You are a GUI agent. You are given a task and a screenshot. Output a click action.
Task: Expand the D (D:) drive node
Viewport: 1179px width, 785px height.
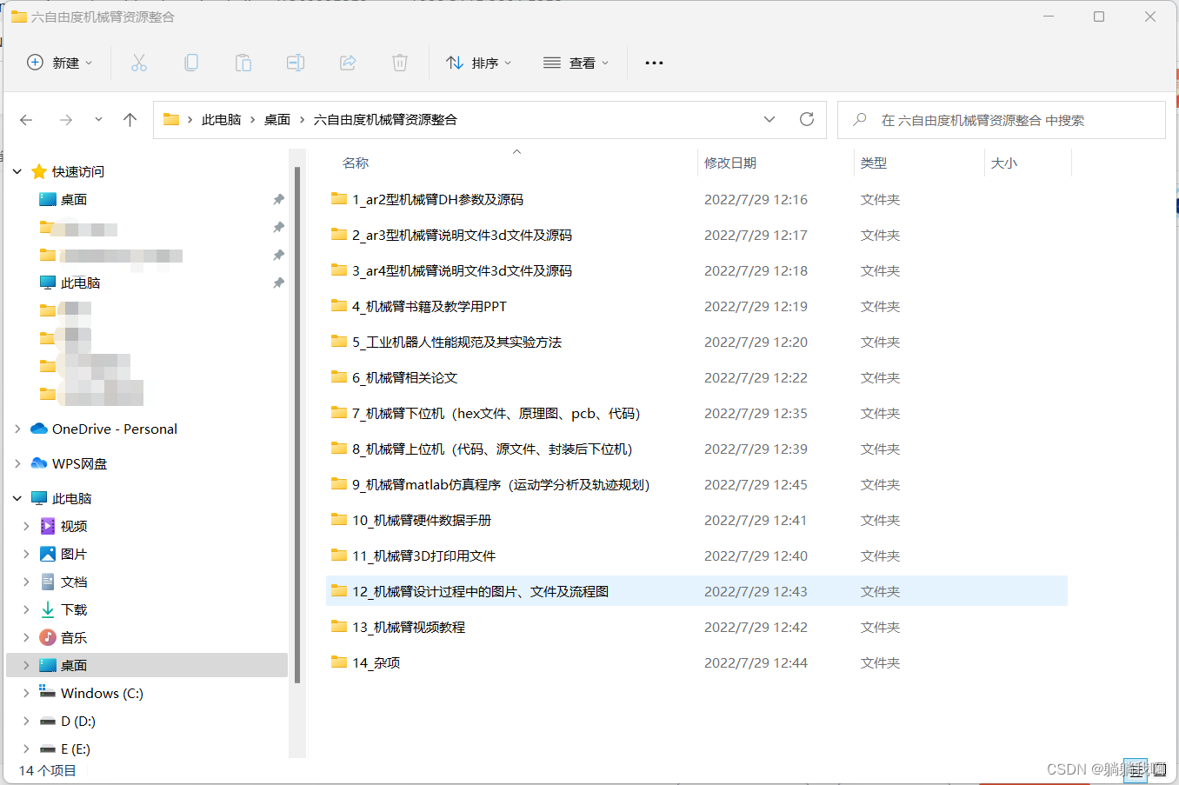coord(26,721)
